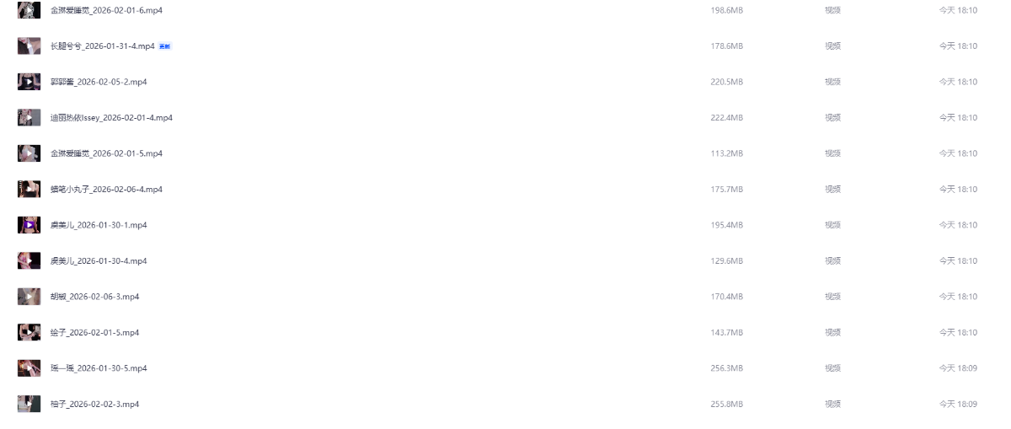Viewport: 1011px width, 429px height.
Task: Click thumbnail of 瑶一瑶_2026-01-30-5.mp4
Action: click(x=29, y=368)
